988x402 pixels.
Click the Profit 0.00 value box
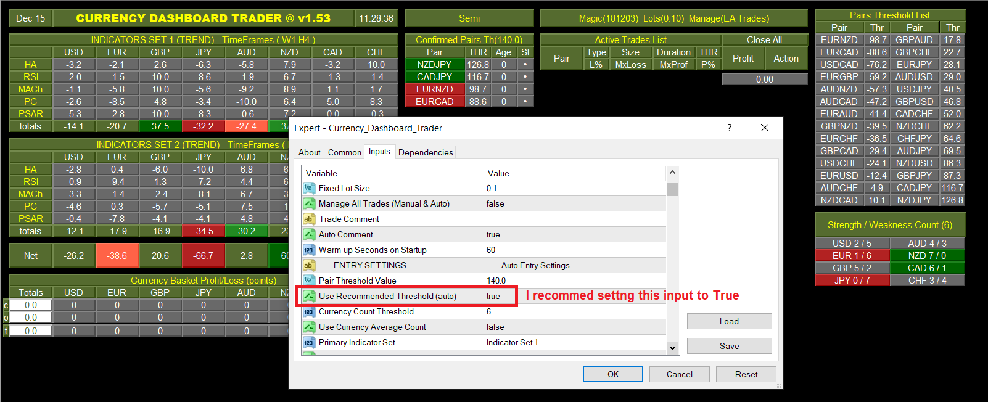coord(764,79)
